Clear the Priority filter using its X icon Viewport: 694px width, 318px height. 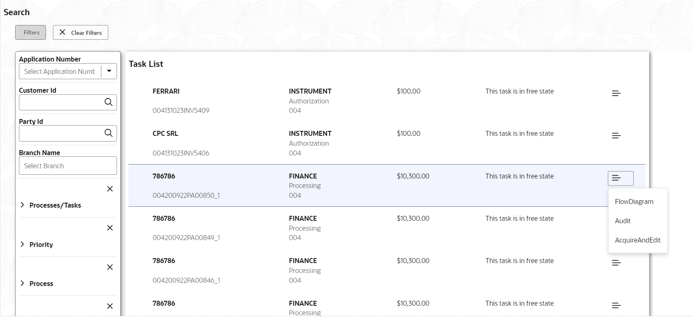pos(110,228)
